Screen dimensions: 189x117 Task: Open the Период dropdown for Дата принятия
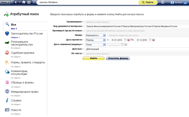click(95, 40)
